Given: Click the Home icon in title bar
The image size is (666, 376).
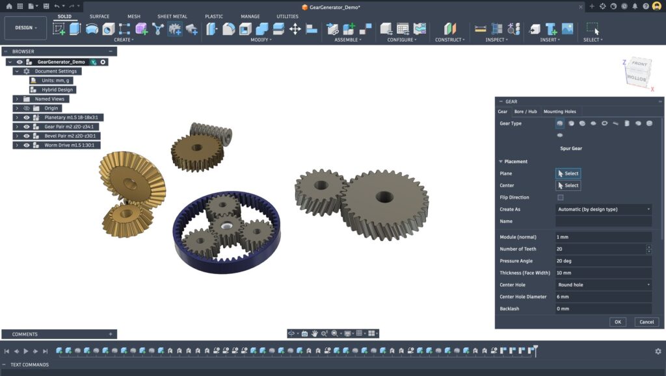Looking at the screenshot, I should point(9,6).
